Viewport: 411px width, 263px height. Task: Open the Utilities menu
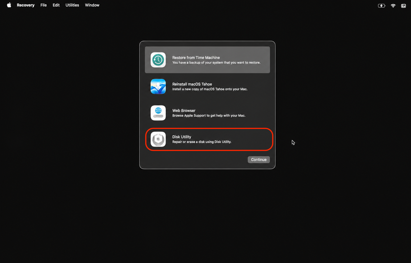pyautogui.click(x=72, y=5)
